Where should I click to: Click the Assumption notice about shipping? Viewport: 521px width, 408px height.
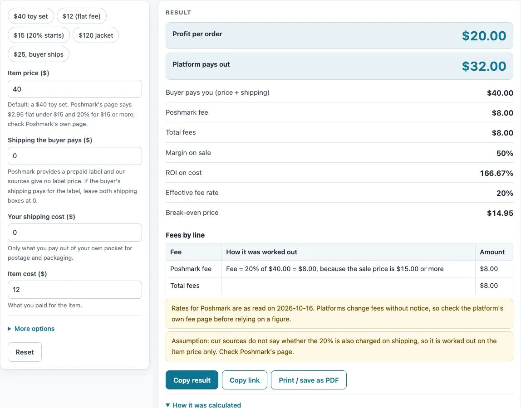(339, 346)
